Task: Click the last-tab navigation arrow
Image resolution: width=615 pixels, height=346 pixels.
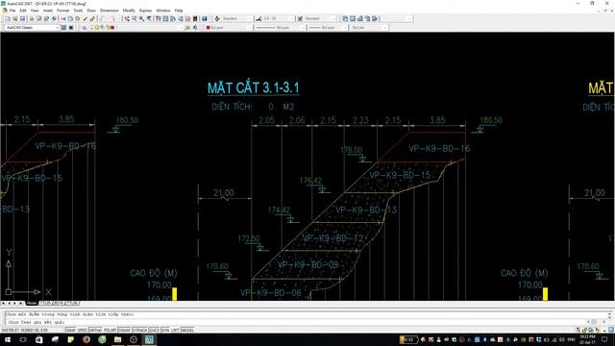Action: 21,304
